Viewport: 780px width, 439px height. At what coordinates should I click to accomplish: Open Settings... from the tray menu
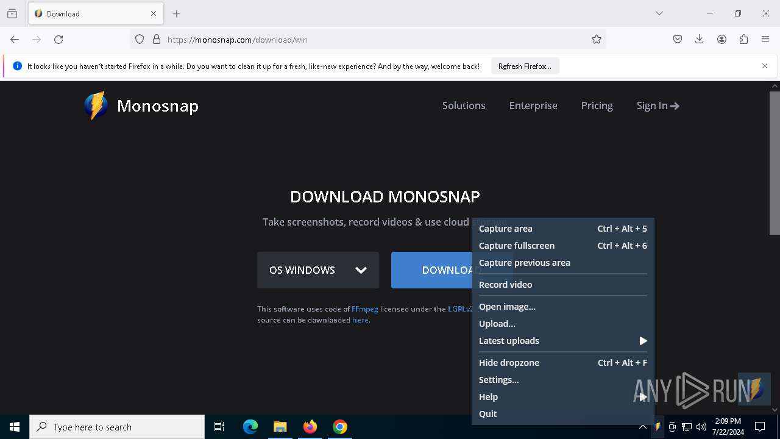tap(563, 380)
